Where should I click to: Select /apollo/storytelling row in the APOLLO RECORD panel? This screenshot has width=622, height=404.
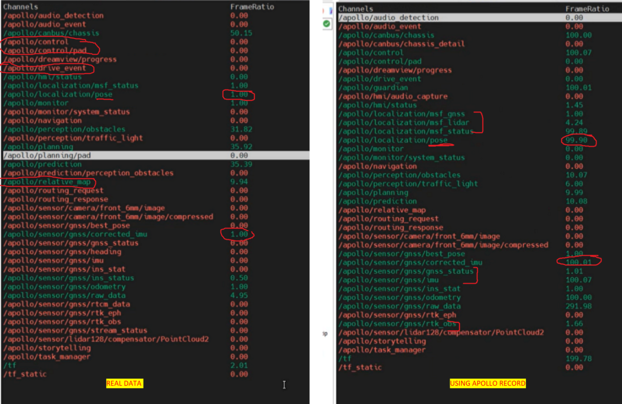(382, 341)
